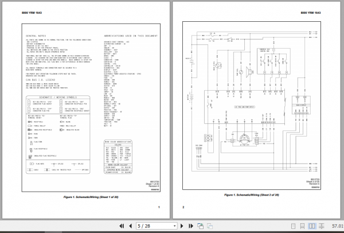
Task: Click the zoom percentage value 57.01
Action: pyautogui.click(x=338, y=226)
